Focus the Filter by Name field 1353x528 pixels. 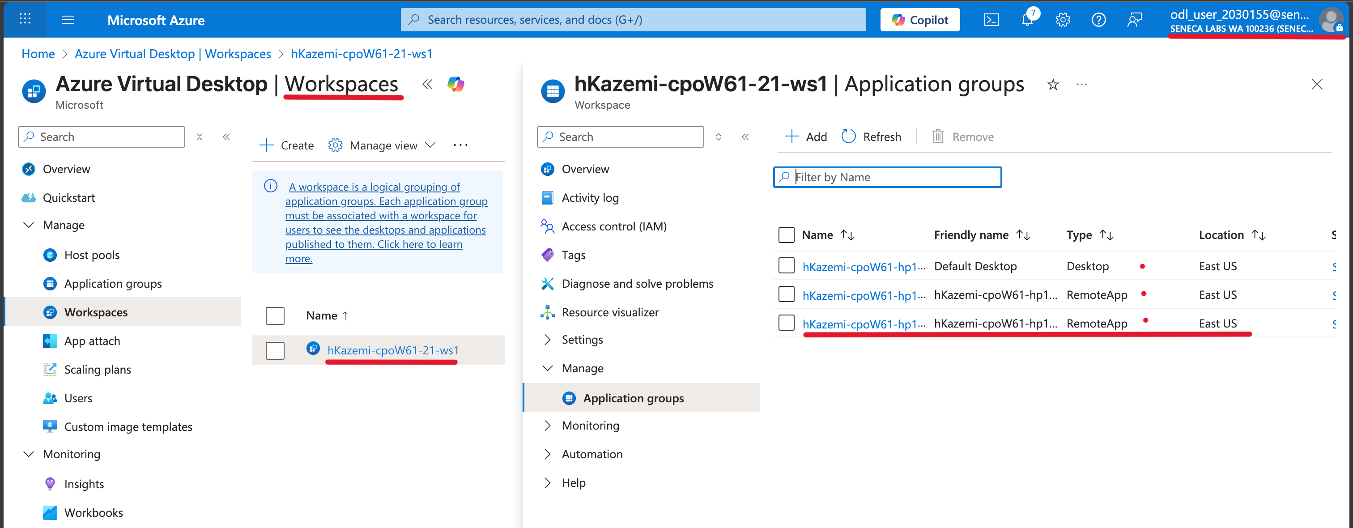[x=887, y=177]
